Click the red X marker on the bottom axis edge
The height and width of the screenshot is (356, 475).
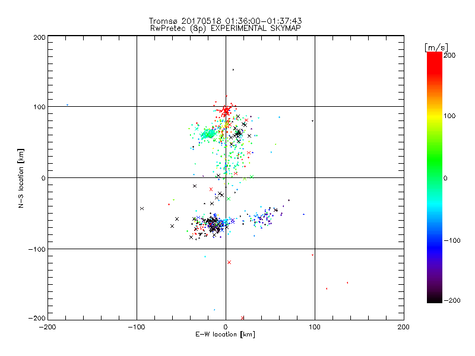click(x=242, y=318)
